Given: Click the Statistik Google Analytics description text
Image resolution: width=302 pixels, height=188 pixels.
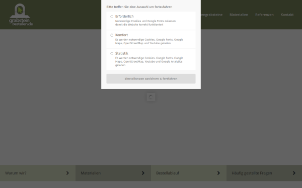Looking at the screenshot, I should pos(149,62).
